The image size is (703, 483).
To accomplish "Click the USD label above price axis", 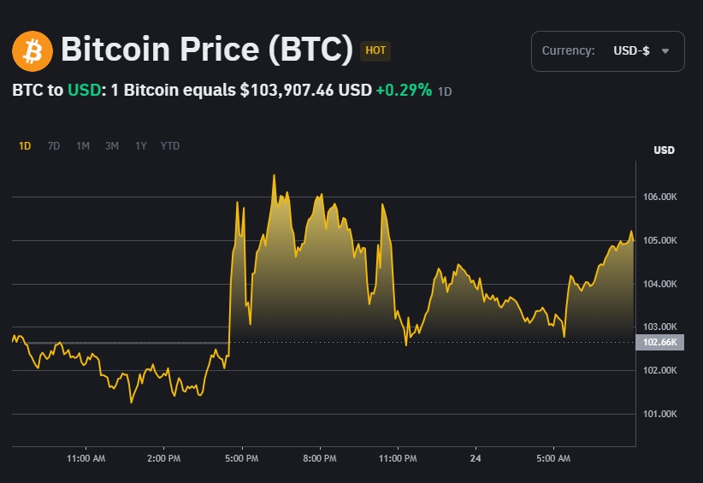I will [664, 150].
